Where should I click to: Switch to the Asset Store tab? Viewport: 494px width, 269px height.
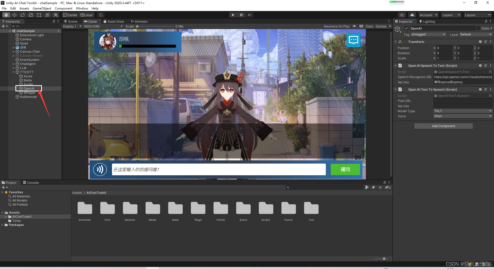pyautogui.click(x=114, y=21)
